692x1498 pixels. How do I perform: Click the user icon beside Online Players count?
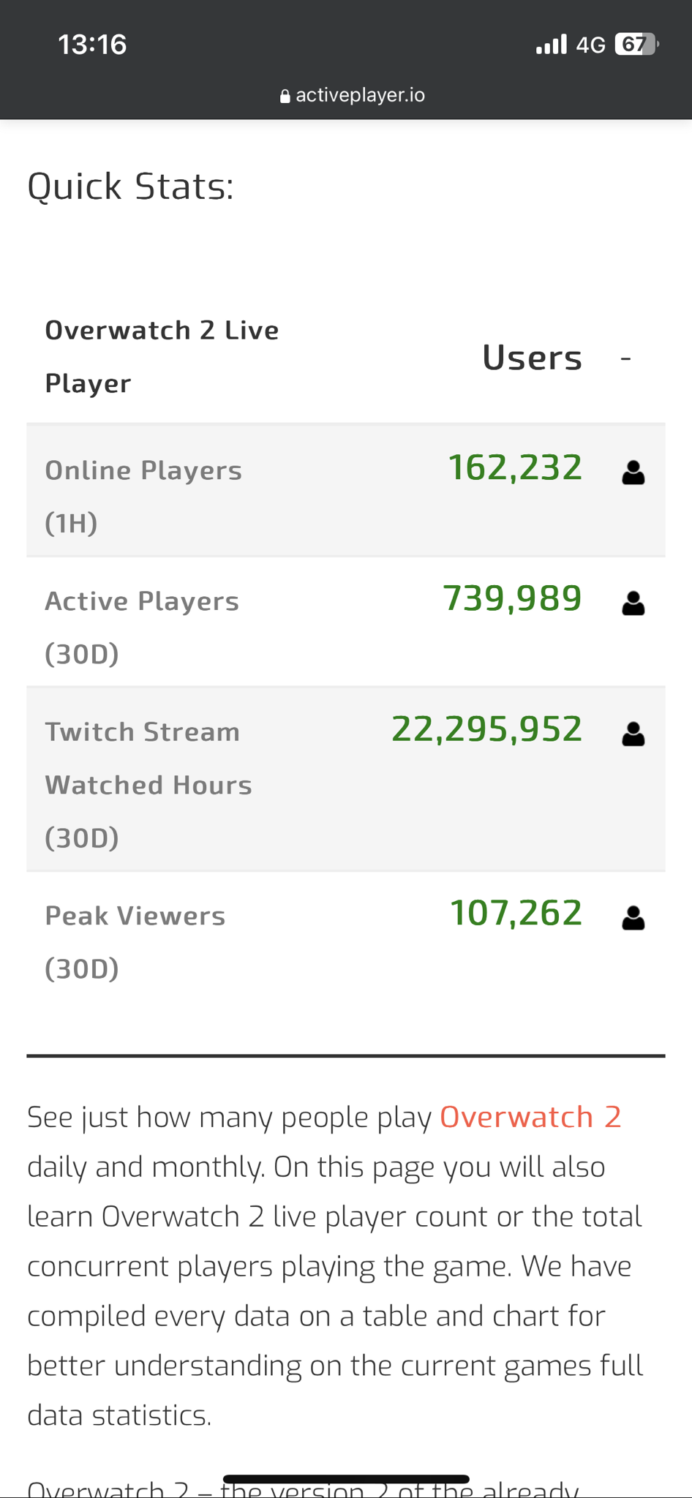click(633, 473)
